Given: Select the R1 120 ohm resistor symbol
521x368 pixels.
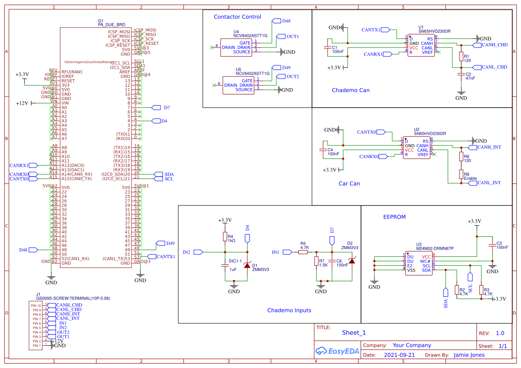Looking at the screenshot, I should point(462,57).
